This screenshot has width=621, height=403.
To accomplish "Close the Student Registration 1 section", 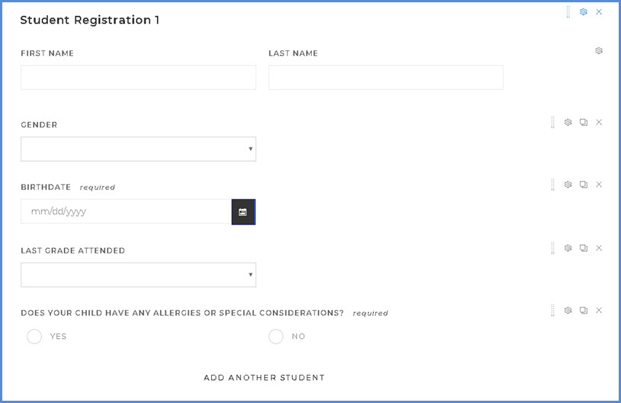I will coord(599,12).
